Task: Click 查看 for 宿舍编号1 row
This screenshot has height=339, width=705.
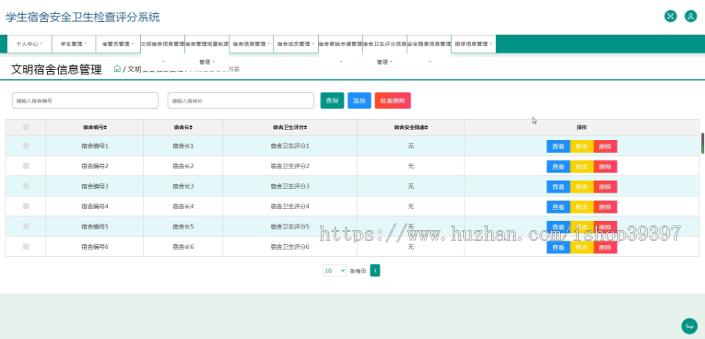Action: click(558, 146)
